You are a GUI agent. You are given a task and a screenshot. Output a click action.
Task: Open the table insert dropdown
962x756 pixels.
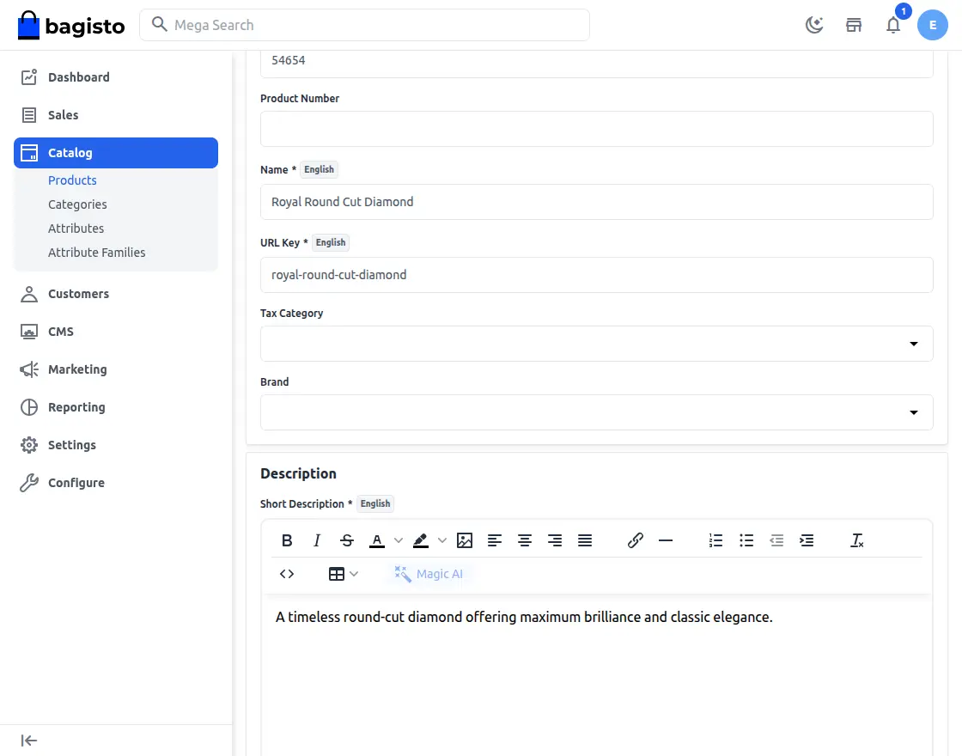[343, 574]
